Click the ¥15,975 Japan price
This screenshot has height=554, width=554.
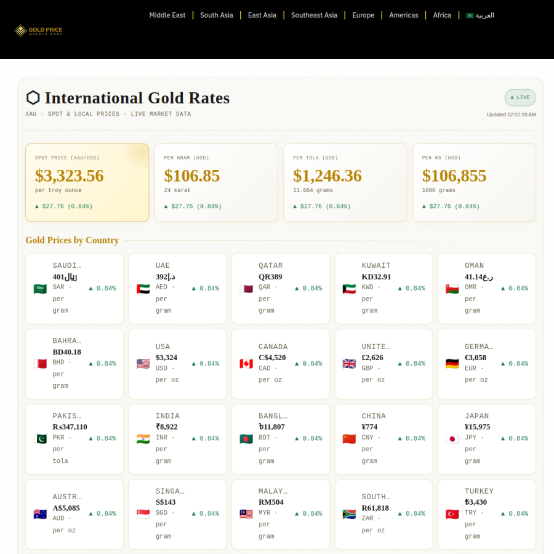click(x=477, y=427)
